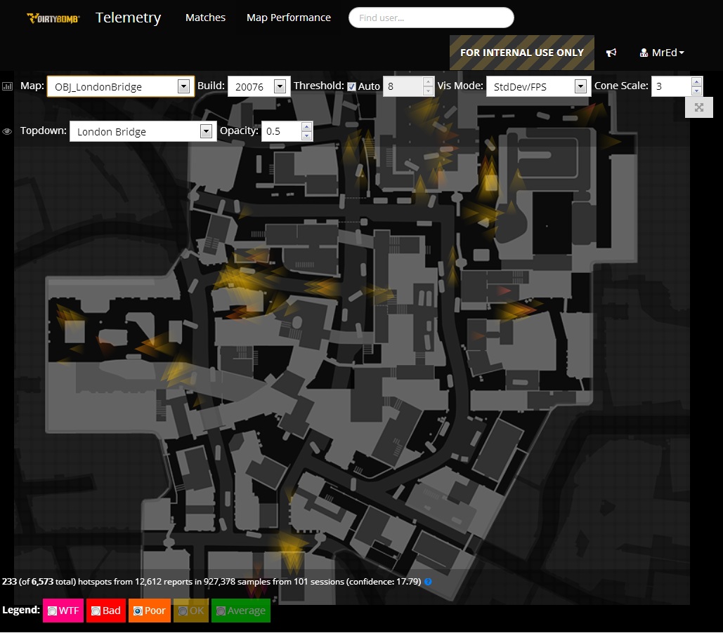Open the MrEd user menu
723x633 pixels.
click(x=662, y=53)
